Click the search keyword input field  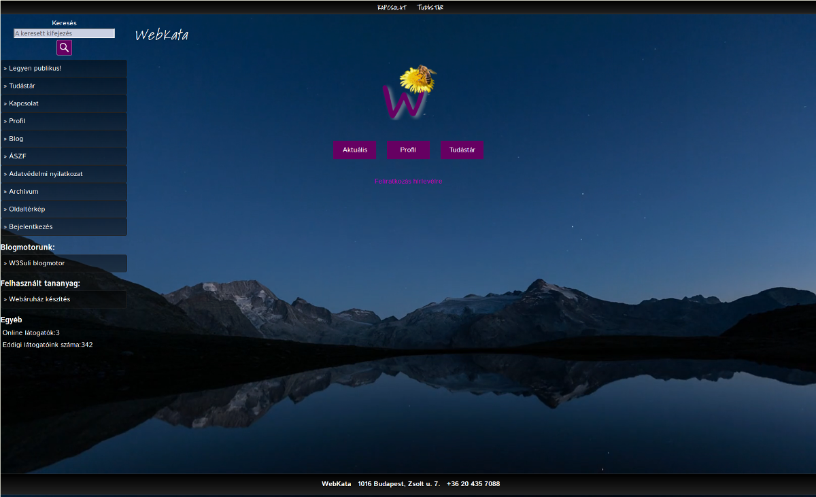tap(64, 33)
